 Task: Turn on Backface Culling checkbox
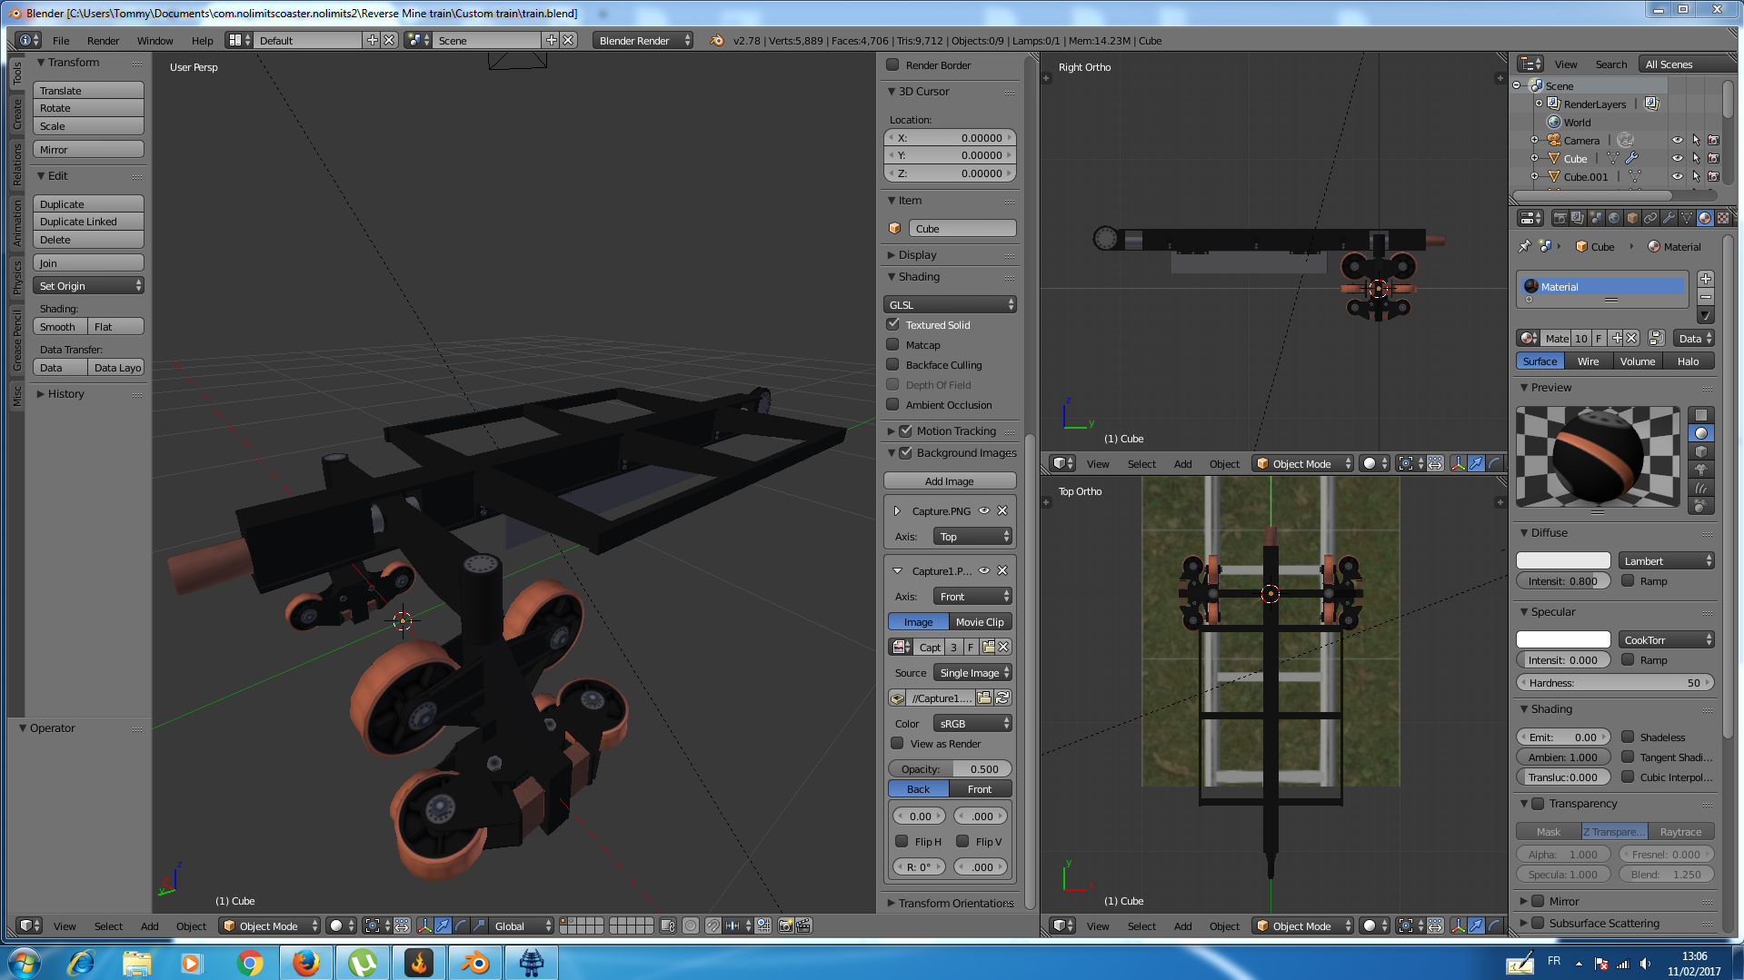(x=893, y=365)
